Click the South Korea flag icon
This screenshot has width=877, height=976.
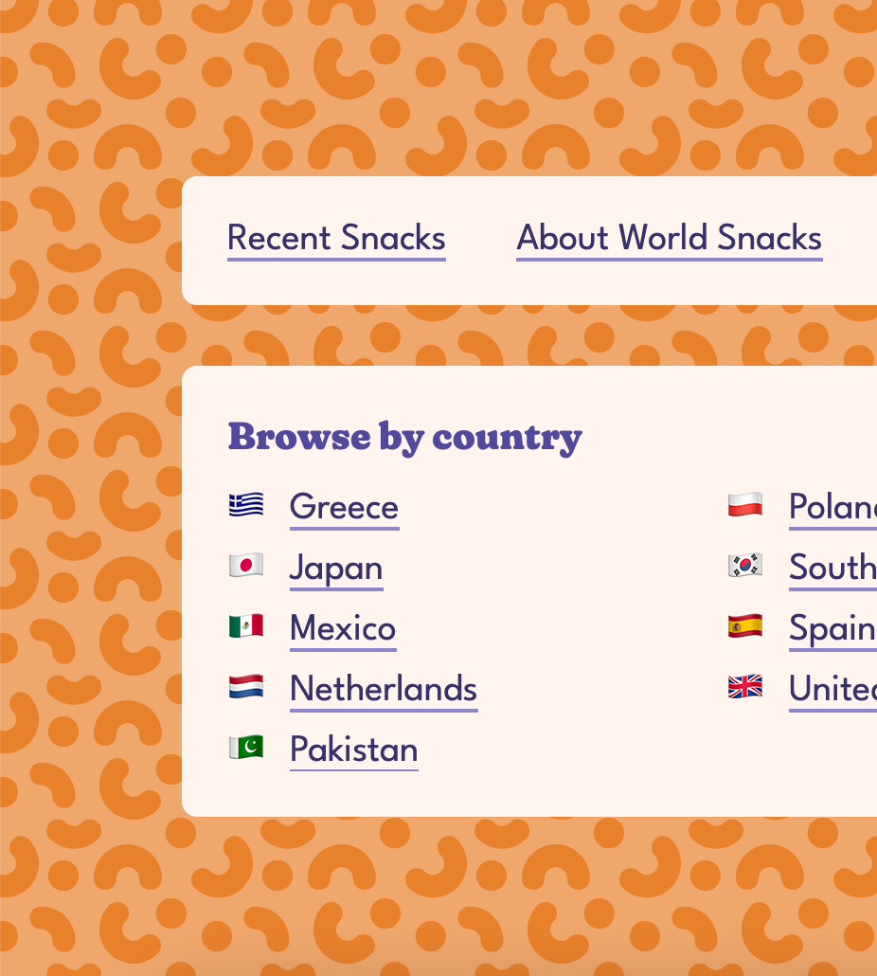(745, 567)
